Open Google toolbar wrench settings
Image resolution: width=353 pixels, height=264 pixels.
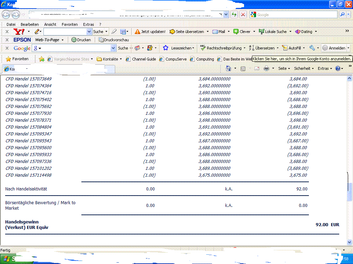(312, 48)
